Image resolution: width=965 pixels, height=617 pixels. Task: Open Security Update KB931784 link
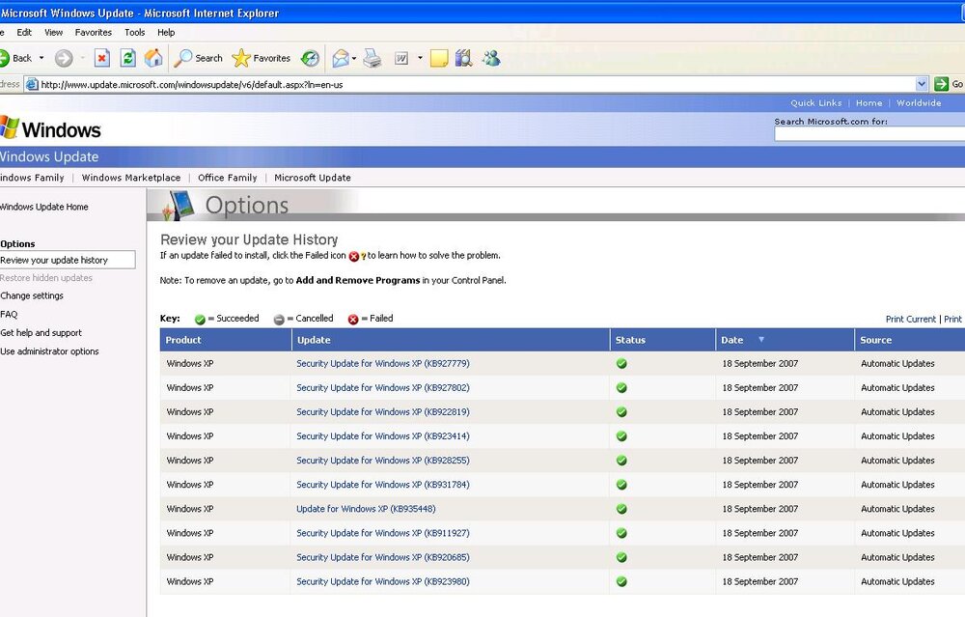[x=383, y=485]
